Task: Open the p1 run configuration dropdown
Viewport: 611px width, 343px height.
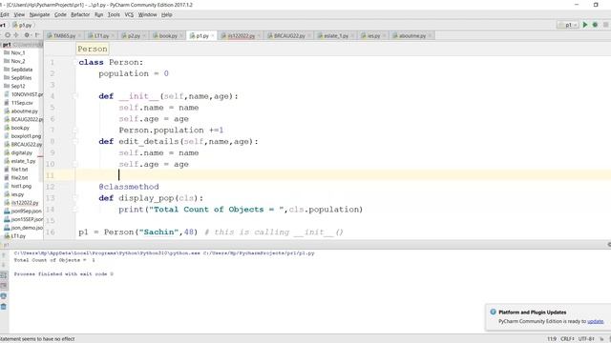Action: point(568,25)
